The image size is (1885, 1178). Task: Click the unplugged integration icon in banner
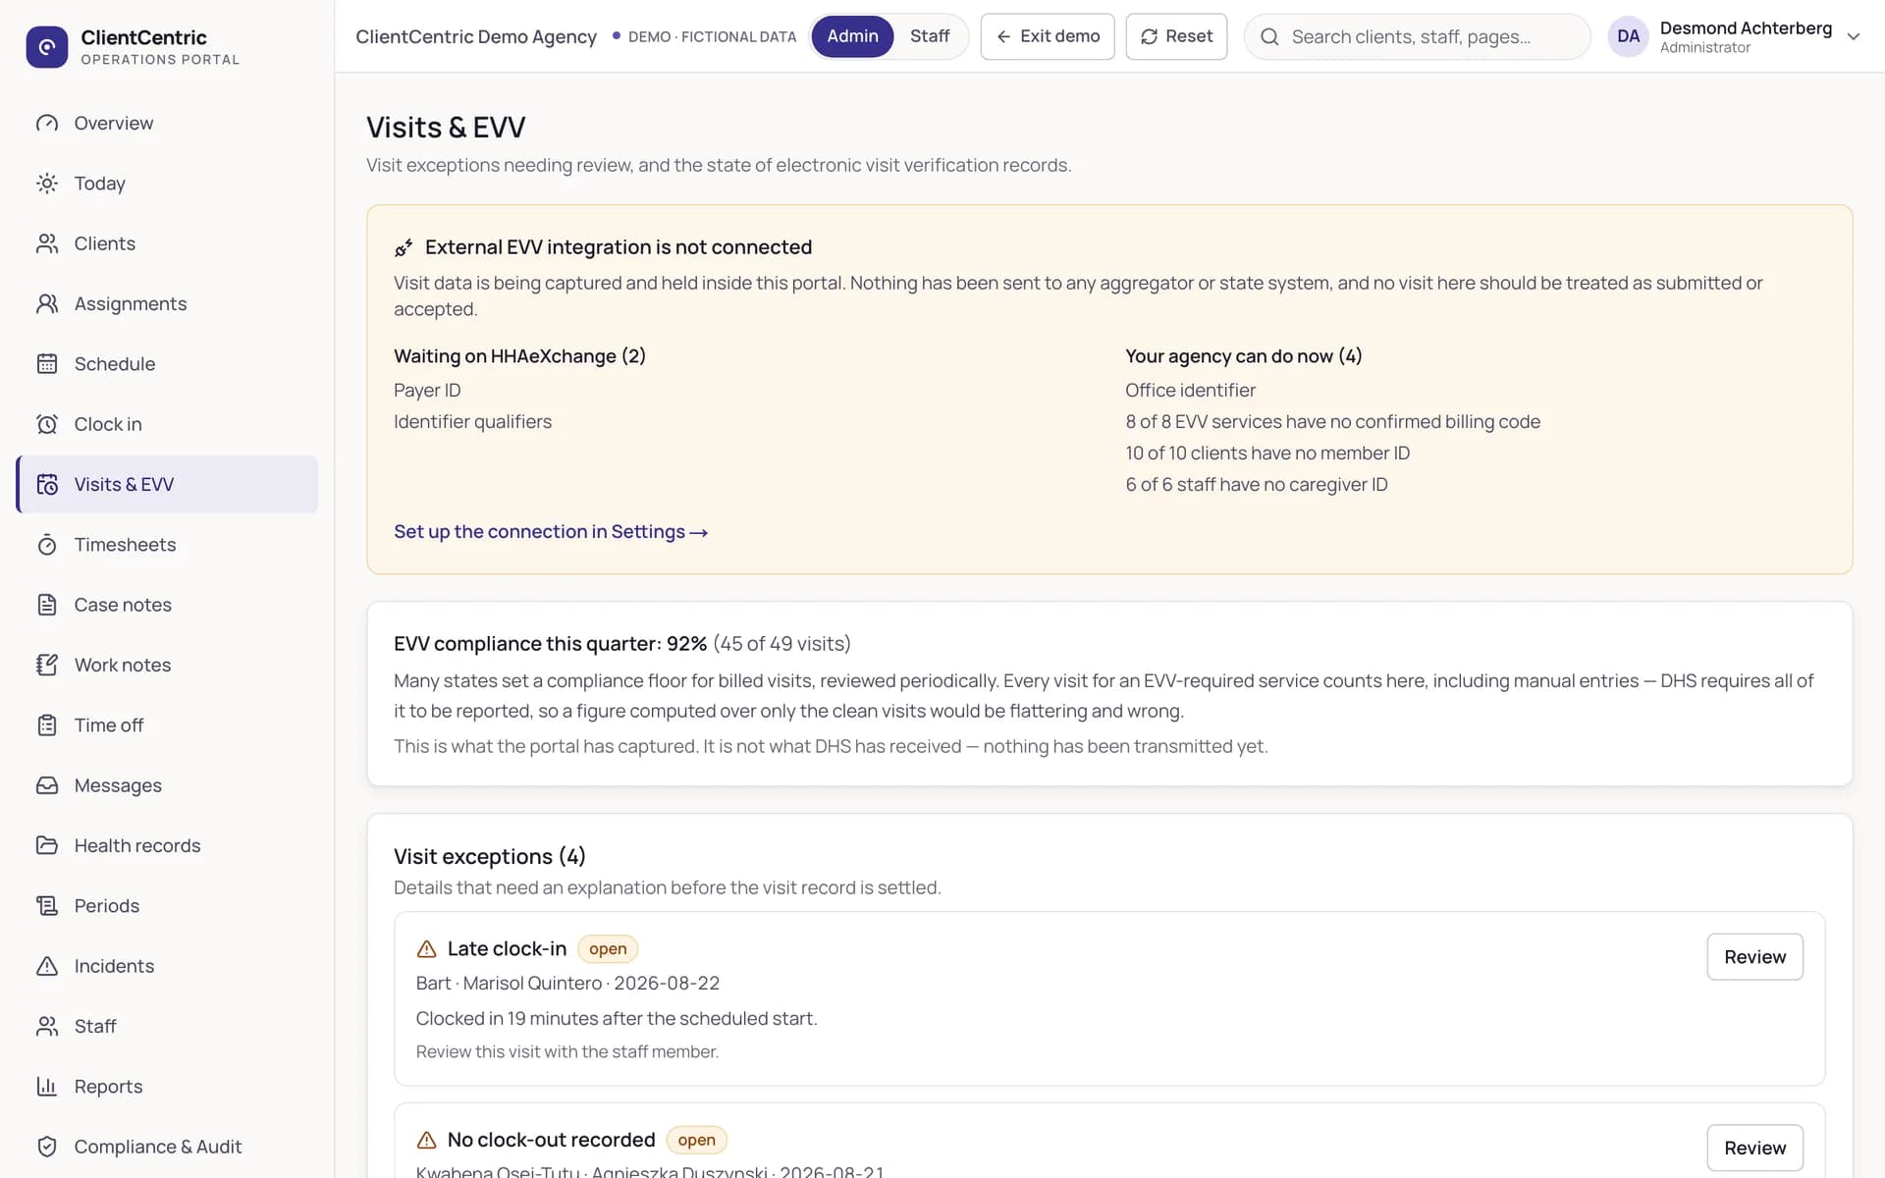(x=404, y=247)
